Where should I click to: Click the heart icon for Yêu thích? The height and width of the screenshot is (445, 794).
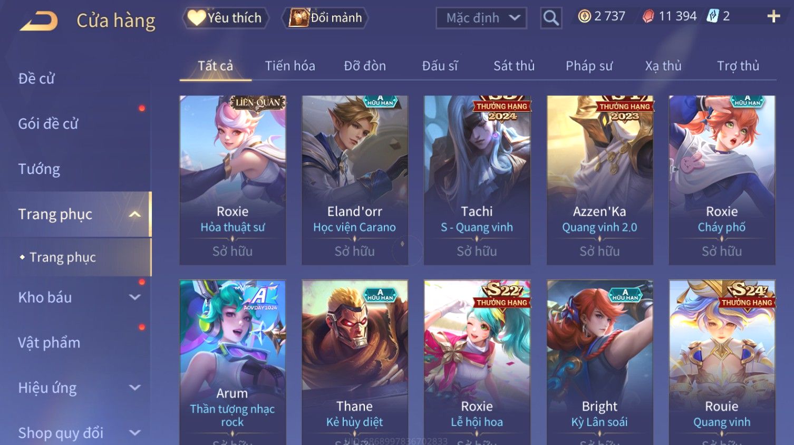(196, 17)
